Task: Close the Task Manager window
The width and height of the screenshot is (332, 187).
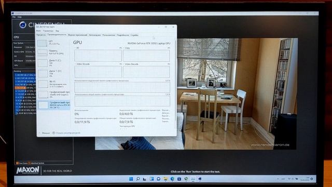Action: (x=173, y=27)
